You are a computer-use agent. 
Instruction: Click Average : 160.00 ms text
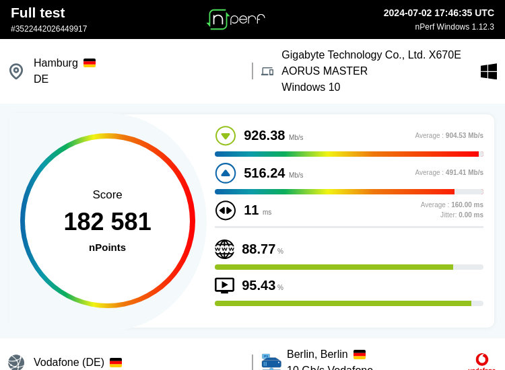pos(452,205)
